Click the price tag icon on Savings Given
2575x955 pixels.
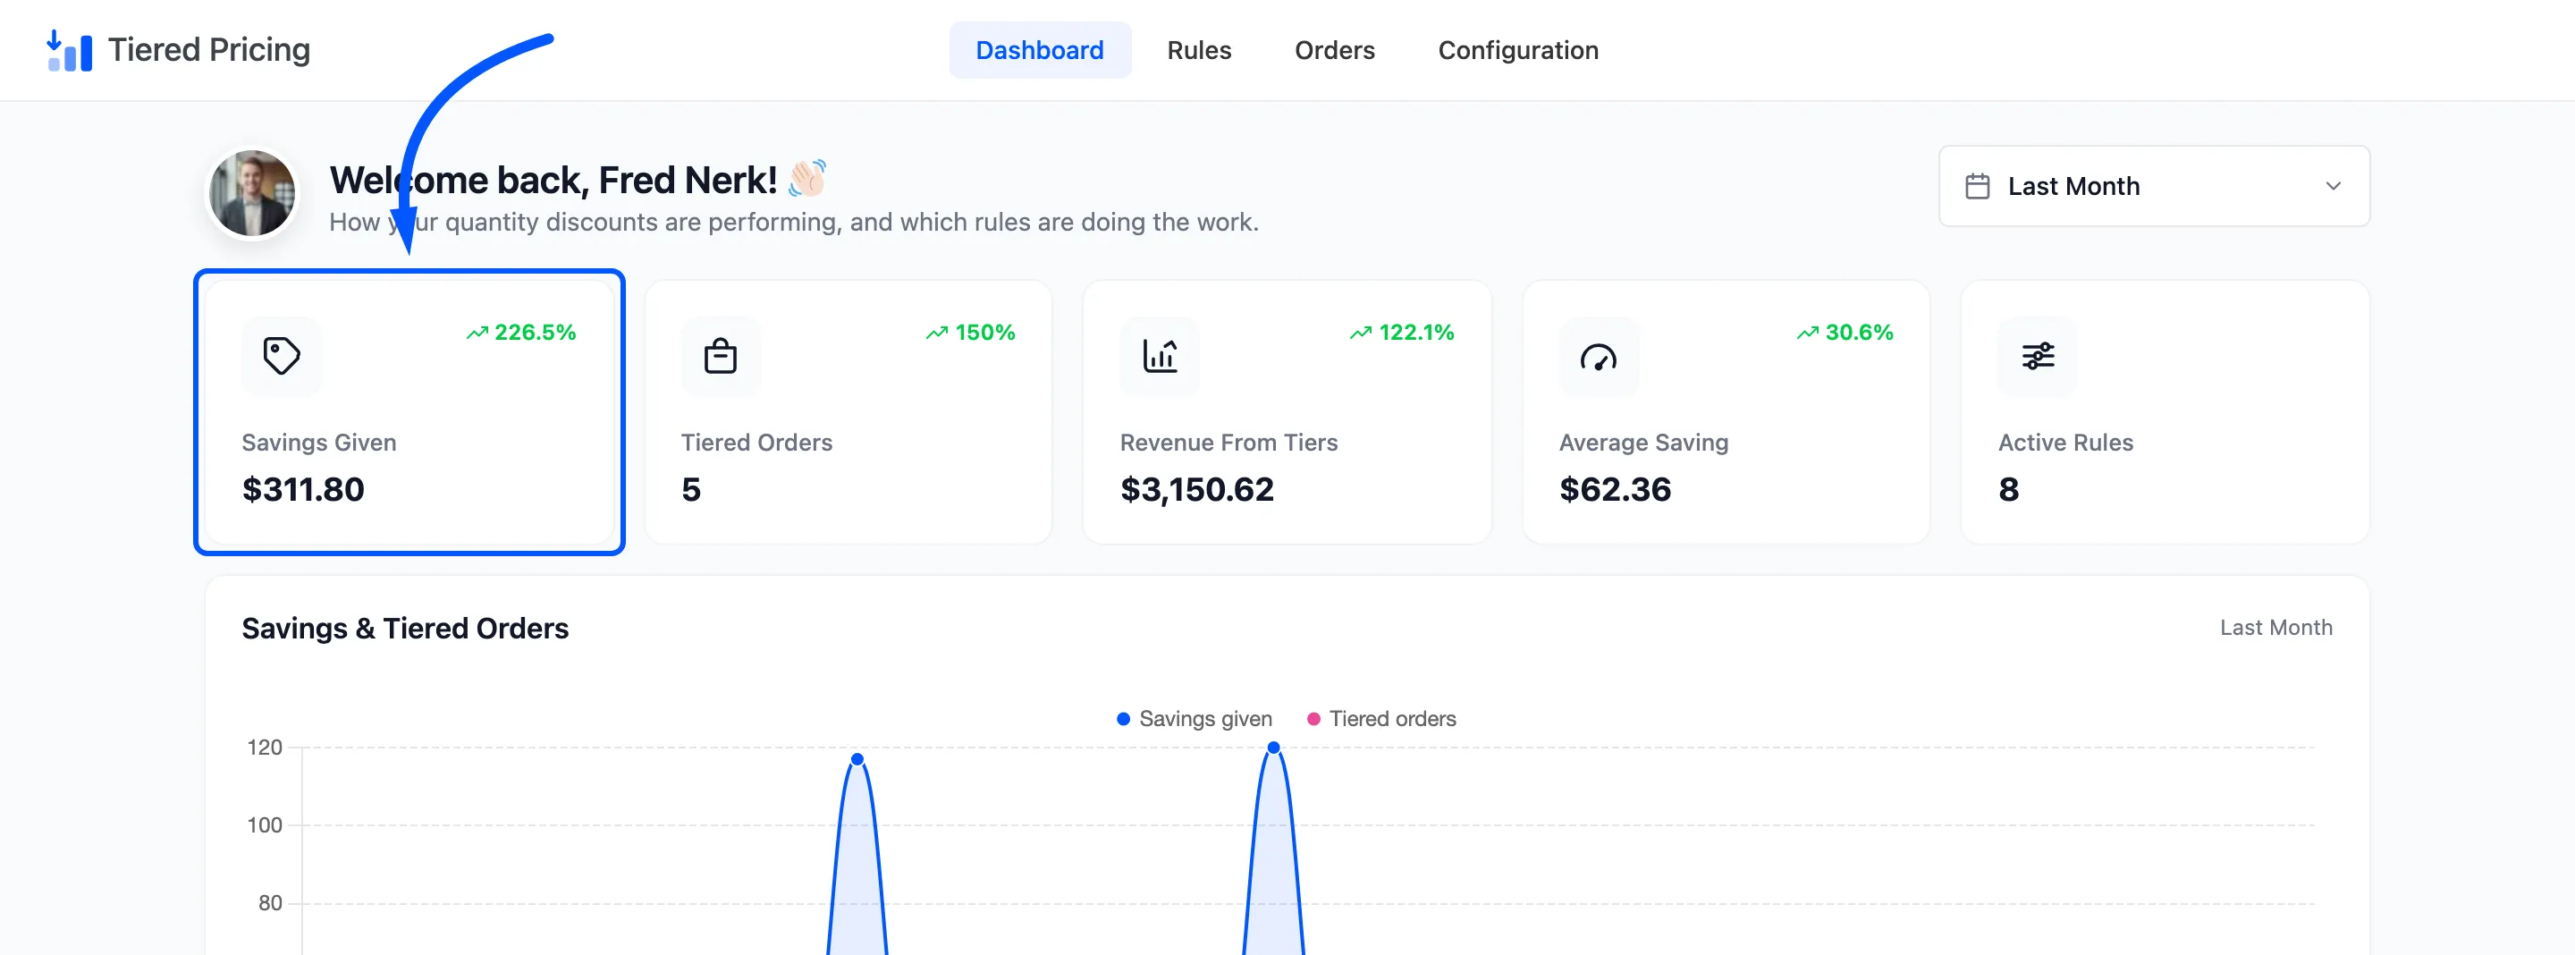[x=281, y=356]
